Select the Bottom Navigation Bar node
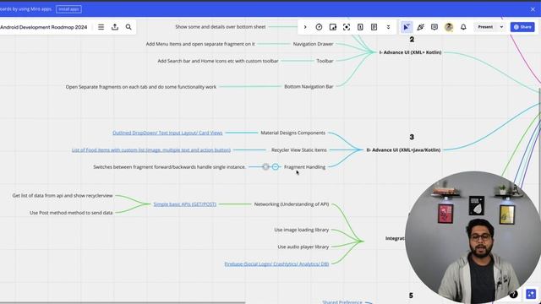Image resolution: width=541 pixels, height=304 pixels. [x=309, y=87]
